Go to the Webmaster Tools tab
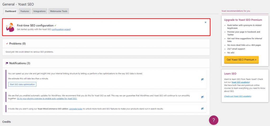This screenshot has width=270, height=126. 59,11
